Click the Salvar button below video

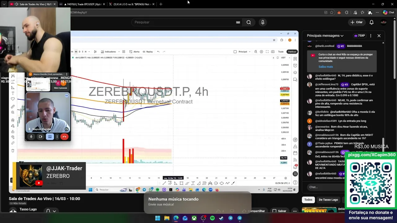[279, 211]
